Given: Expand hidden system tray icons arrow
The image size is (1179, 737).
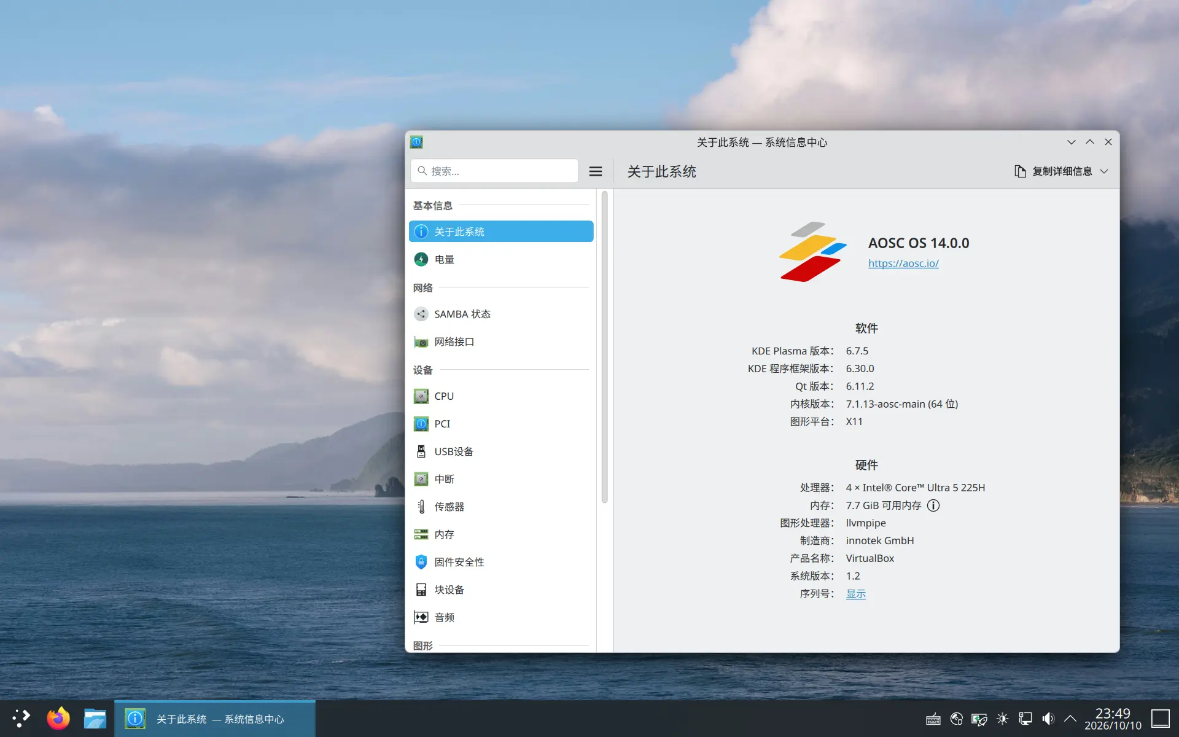Looking at the screenshot, I should (x=1070, y=719).
